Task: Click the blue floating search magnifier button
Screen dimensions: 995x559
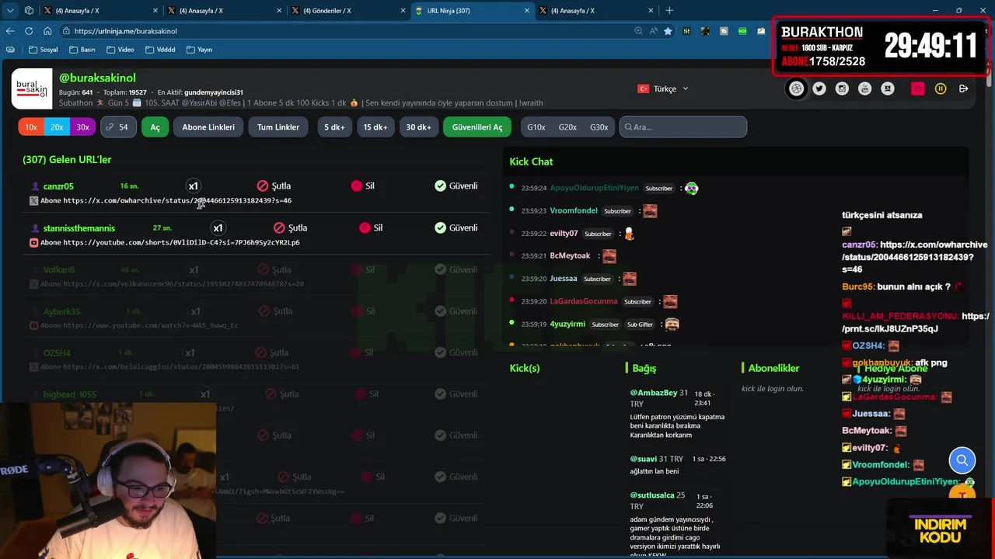Action: [962, 460]
